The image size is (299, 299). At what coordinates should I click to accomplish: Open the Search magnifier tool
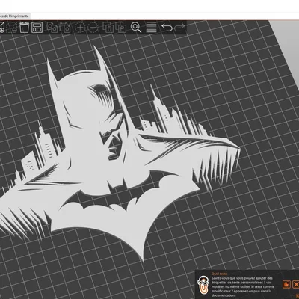(136, 28)
